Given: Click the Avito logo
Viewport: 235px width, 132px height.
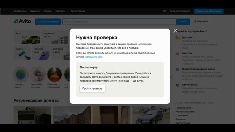Looking at the screenshot, I should [22, 21].
